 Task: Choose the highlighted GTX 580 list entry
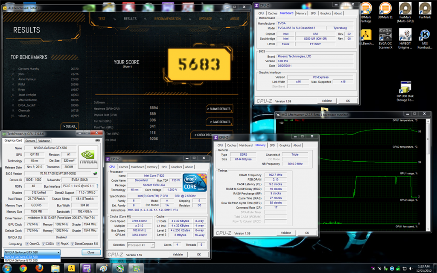coord(32,257)
